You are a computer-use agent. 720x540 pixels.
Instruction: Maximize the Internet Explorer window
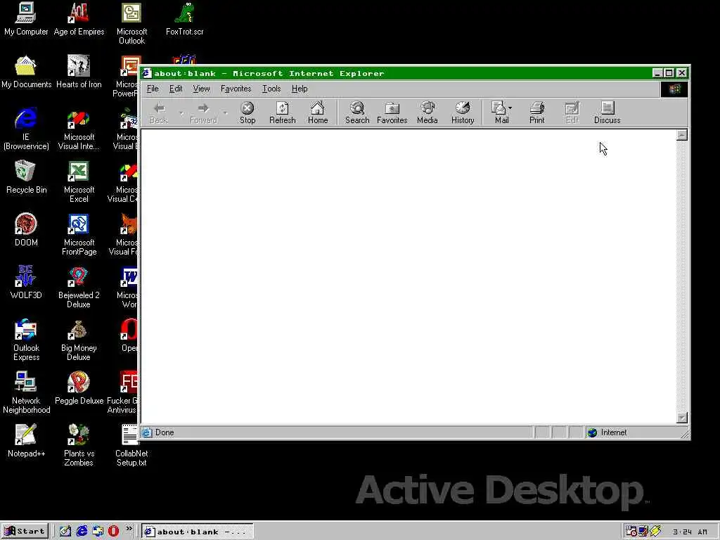pos(669,73)
